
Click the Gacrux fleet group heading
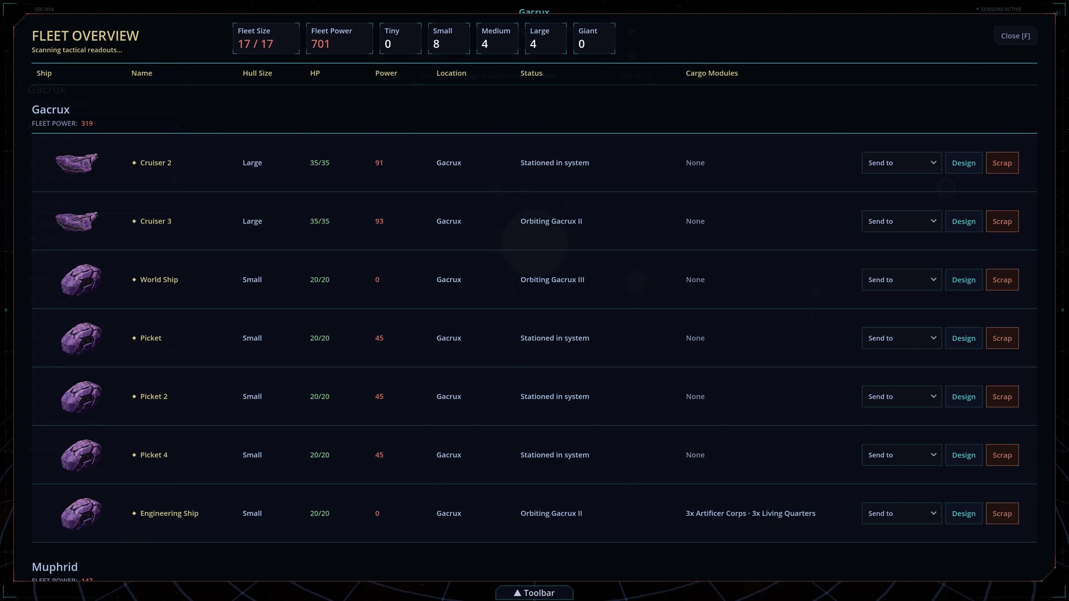point(51,110)
